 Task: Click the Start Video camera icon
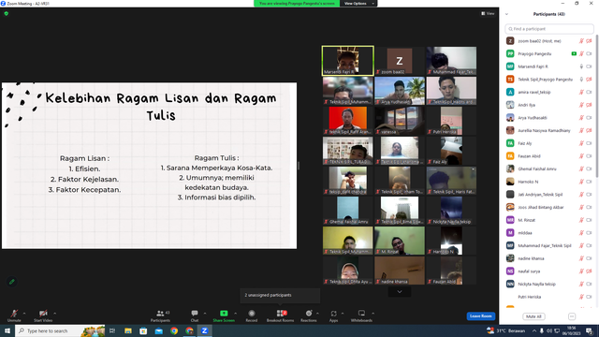tap(43, 314)
